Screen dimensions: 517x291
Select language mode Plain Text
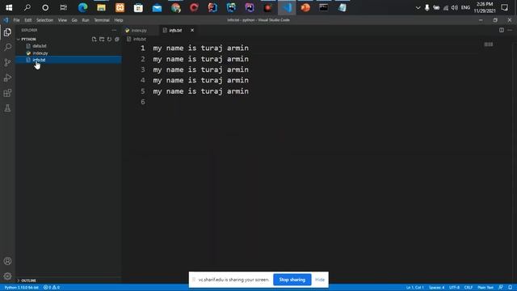(x=485, y=288)
